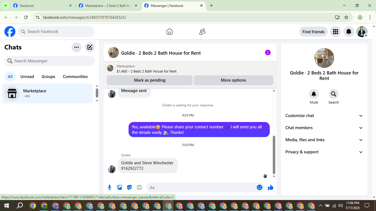Open the Windows notification center

point(367,206)
